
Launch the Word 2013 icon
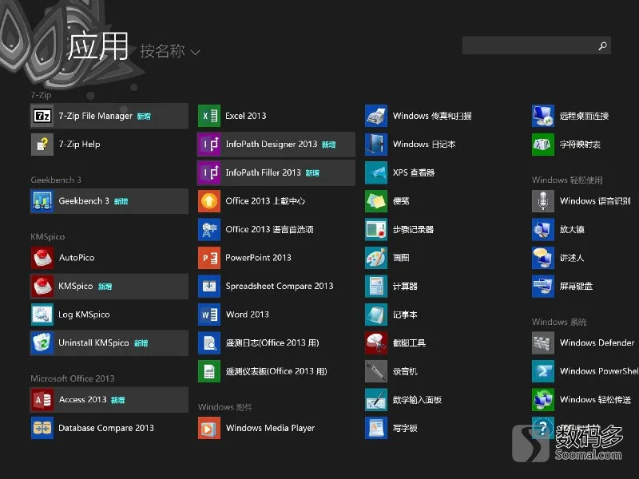[x=209, y=315]
